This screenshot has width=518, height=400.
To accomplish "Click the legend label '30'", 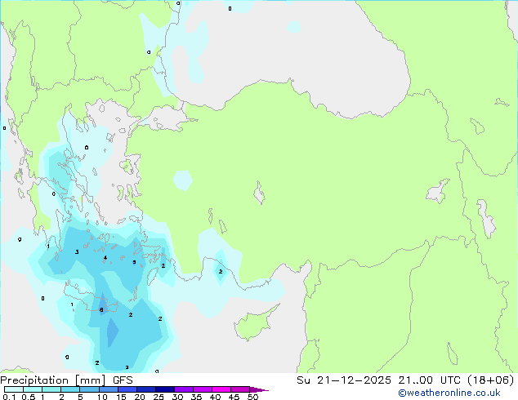I will click(177, 397).
